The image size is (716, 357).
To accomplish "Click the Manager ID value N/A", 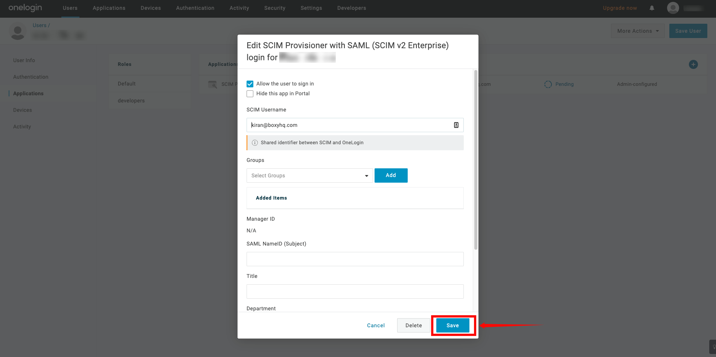I will point(251,230).
